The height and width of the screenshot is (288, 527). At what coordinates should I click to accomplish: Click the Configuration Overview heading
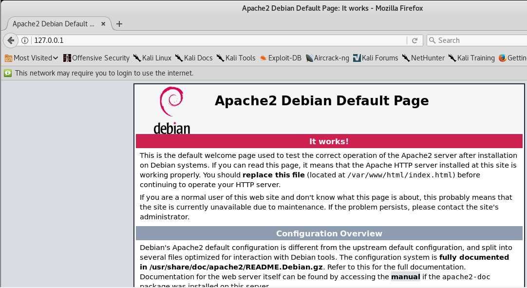coord(329,233)
